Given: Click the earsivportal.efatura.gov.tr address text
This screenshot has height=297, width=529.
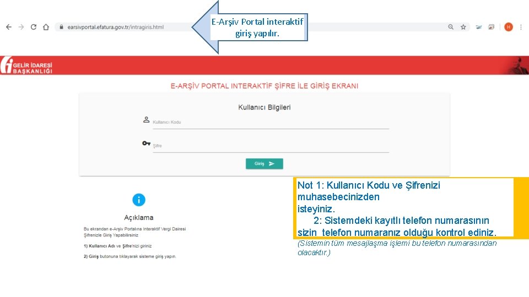Looking at the screenshot, I should tap(115, 27).
